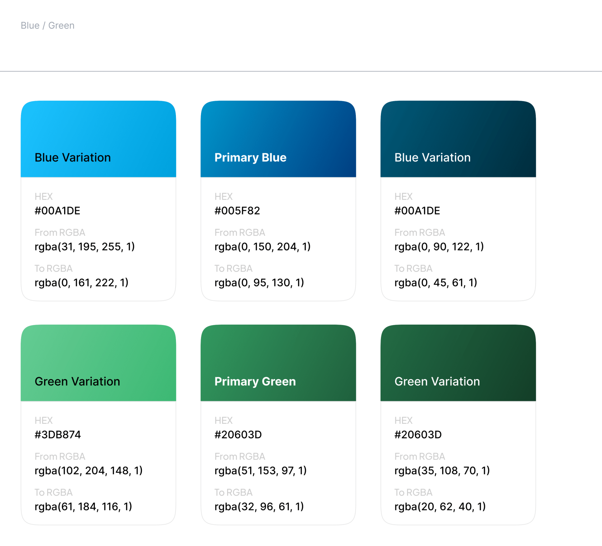Image resolution: width=602 pixels, height=546 pixels.
Task: Click the rgba(0, 45, 61, 1) value
Action: click(436, 283)
